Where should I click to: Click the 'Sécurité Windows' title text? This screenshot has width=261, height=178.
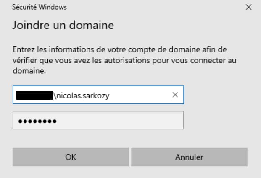[x=40, y=7]
